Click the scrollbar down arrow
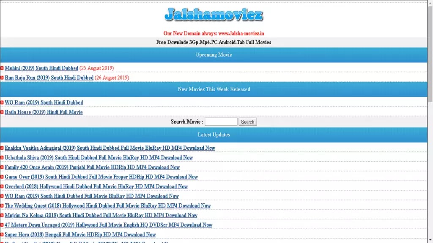433x243 pixels. tap(430, 240)
